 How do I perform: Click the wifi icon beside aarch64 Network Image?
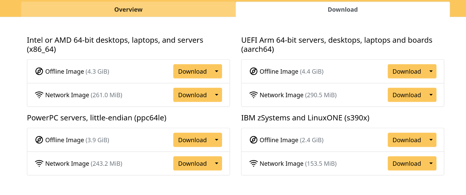tap(254, 95)
